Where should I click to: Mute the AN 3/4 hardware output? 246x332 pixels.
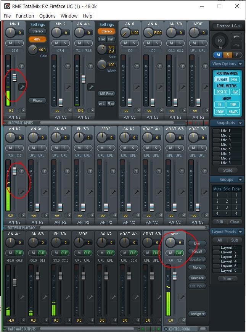coord(10,253)
